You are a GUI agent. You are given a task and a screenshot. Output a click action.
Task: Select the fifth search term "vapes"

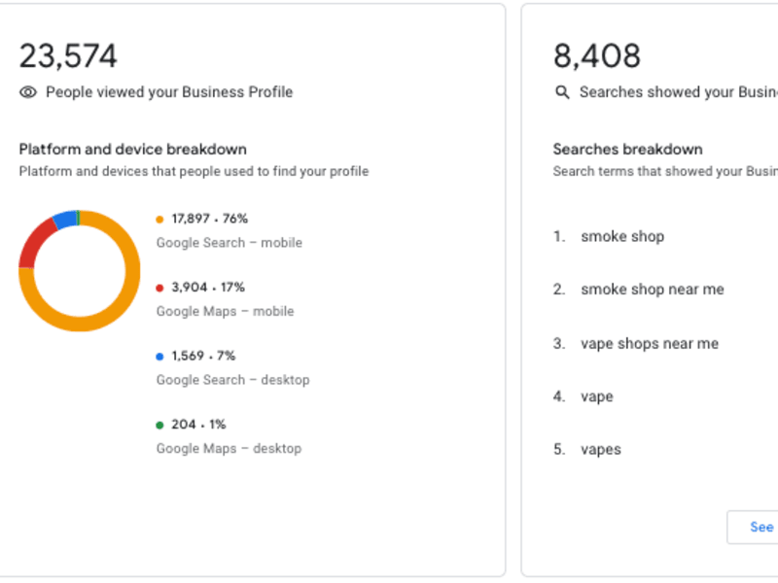coord(601,450)
